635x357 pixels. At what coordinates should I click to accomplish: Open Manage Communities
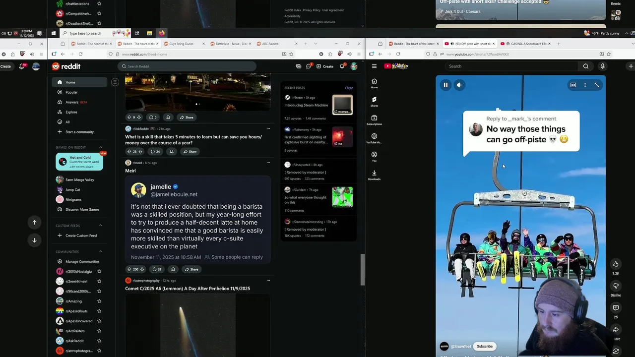[79, 261]
